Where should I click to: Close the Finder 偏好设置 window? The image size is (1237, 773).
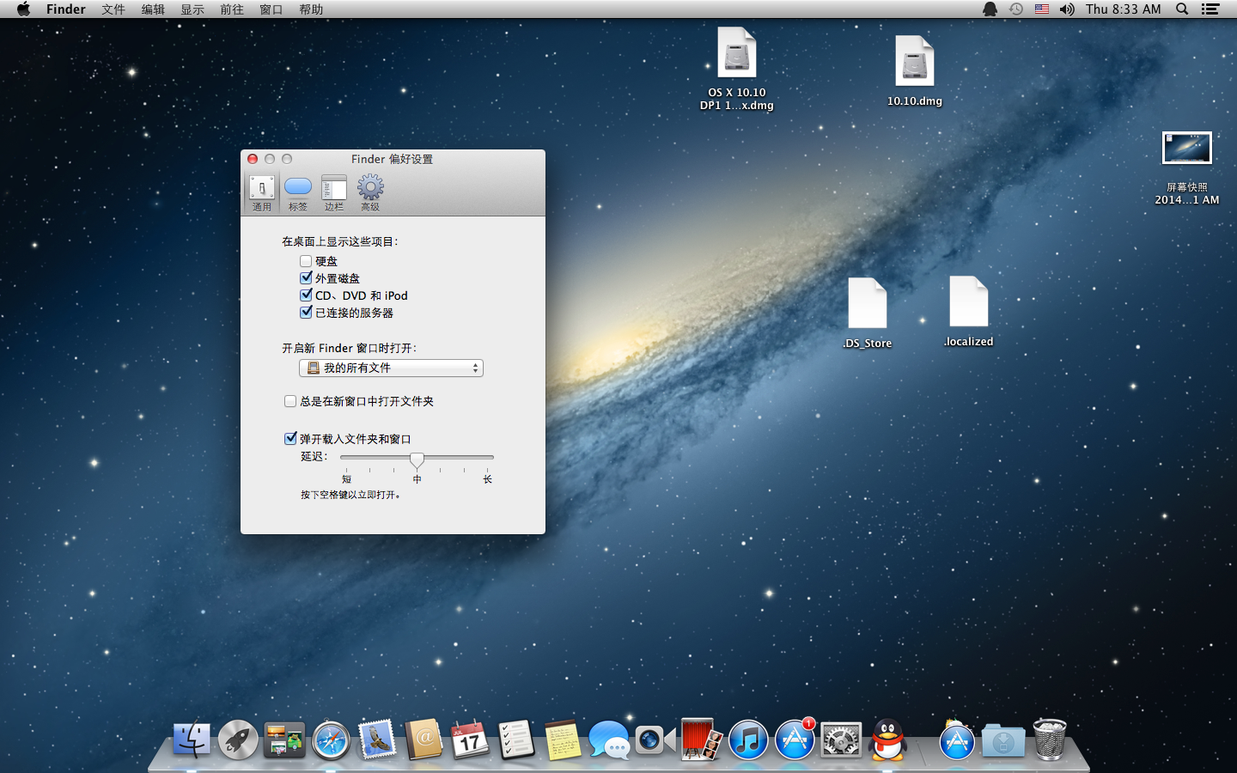point(253,159)
